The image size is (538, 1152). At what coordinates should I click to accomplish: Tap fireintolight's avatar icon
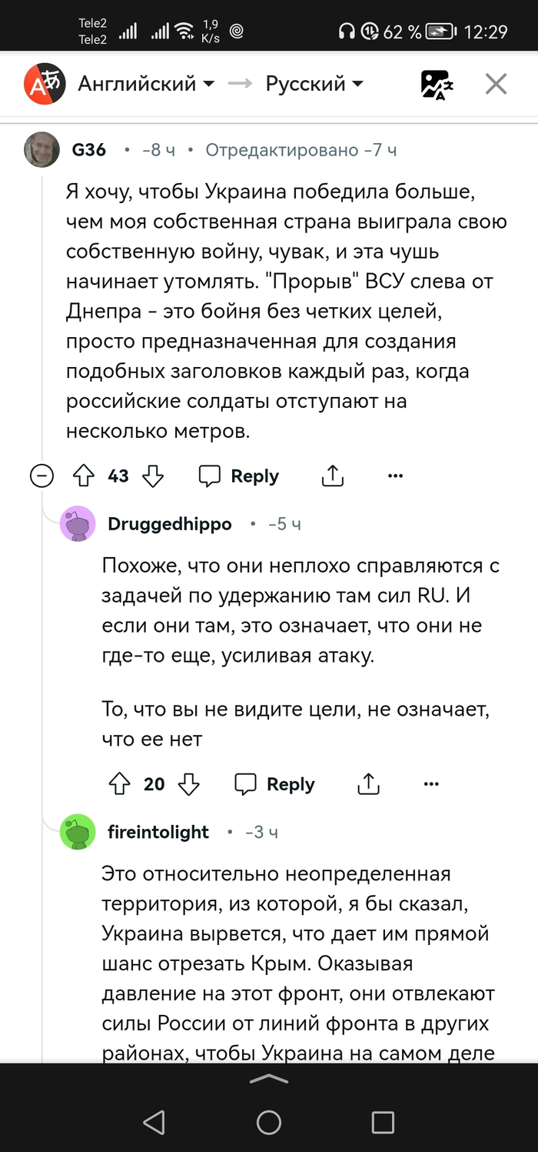78,832
